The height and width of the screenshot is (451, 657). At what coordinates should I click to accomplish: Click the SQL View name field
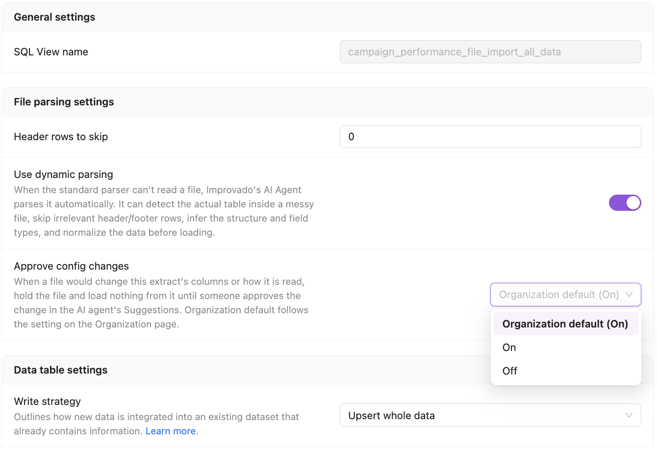[x=490, y=52]
